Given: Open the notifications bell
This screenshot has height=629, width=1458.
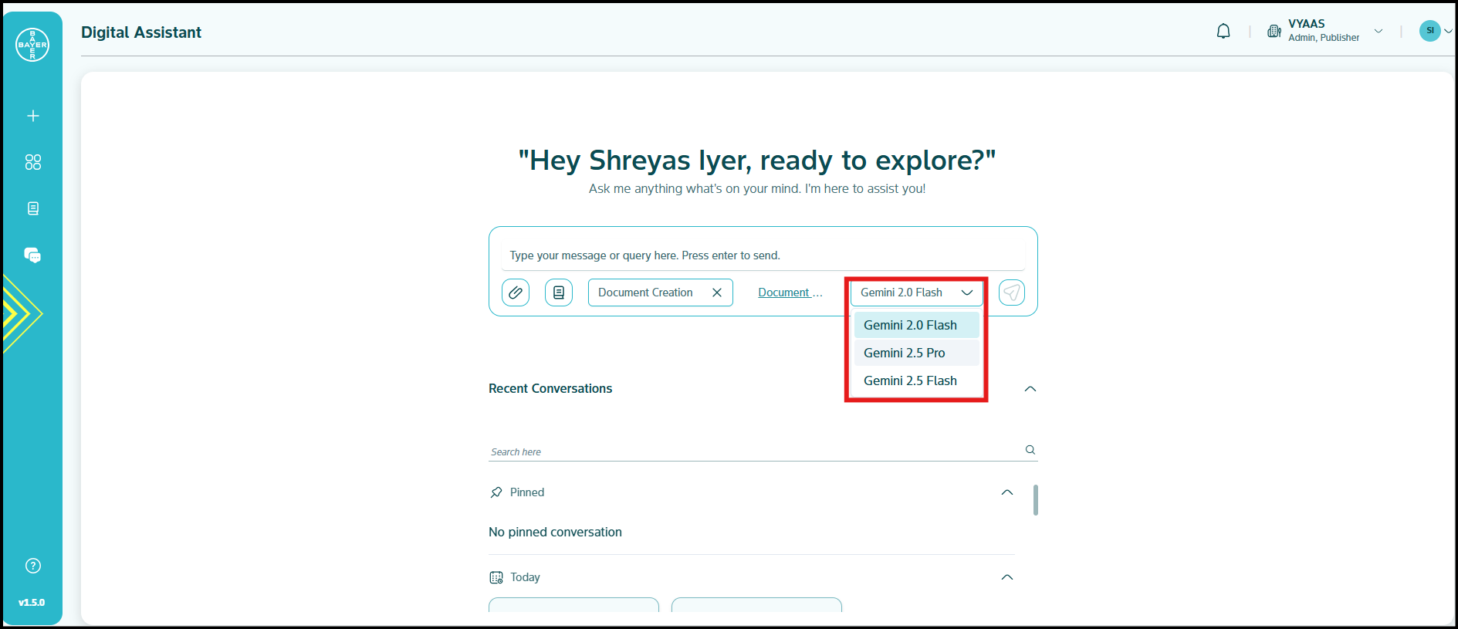Looking at the screenshot, I should point(1223,32).
